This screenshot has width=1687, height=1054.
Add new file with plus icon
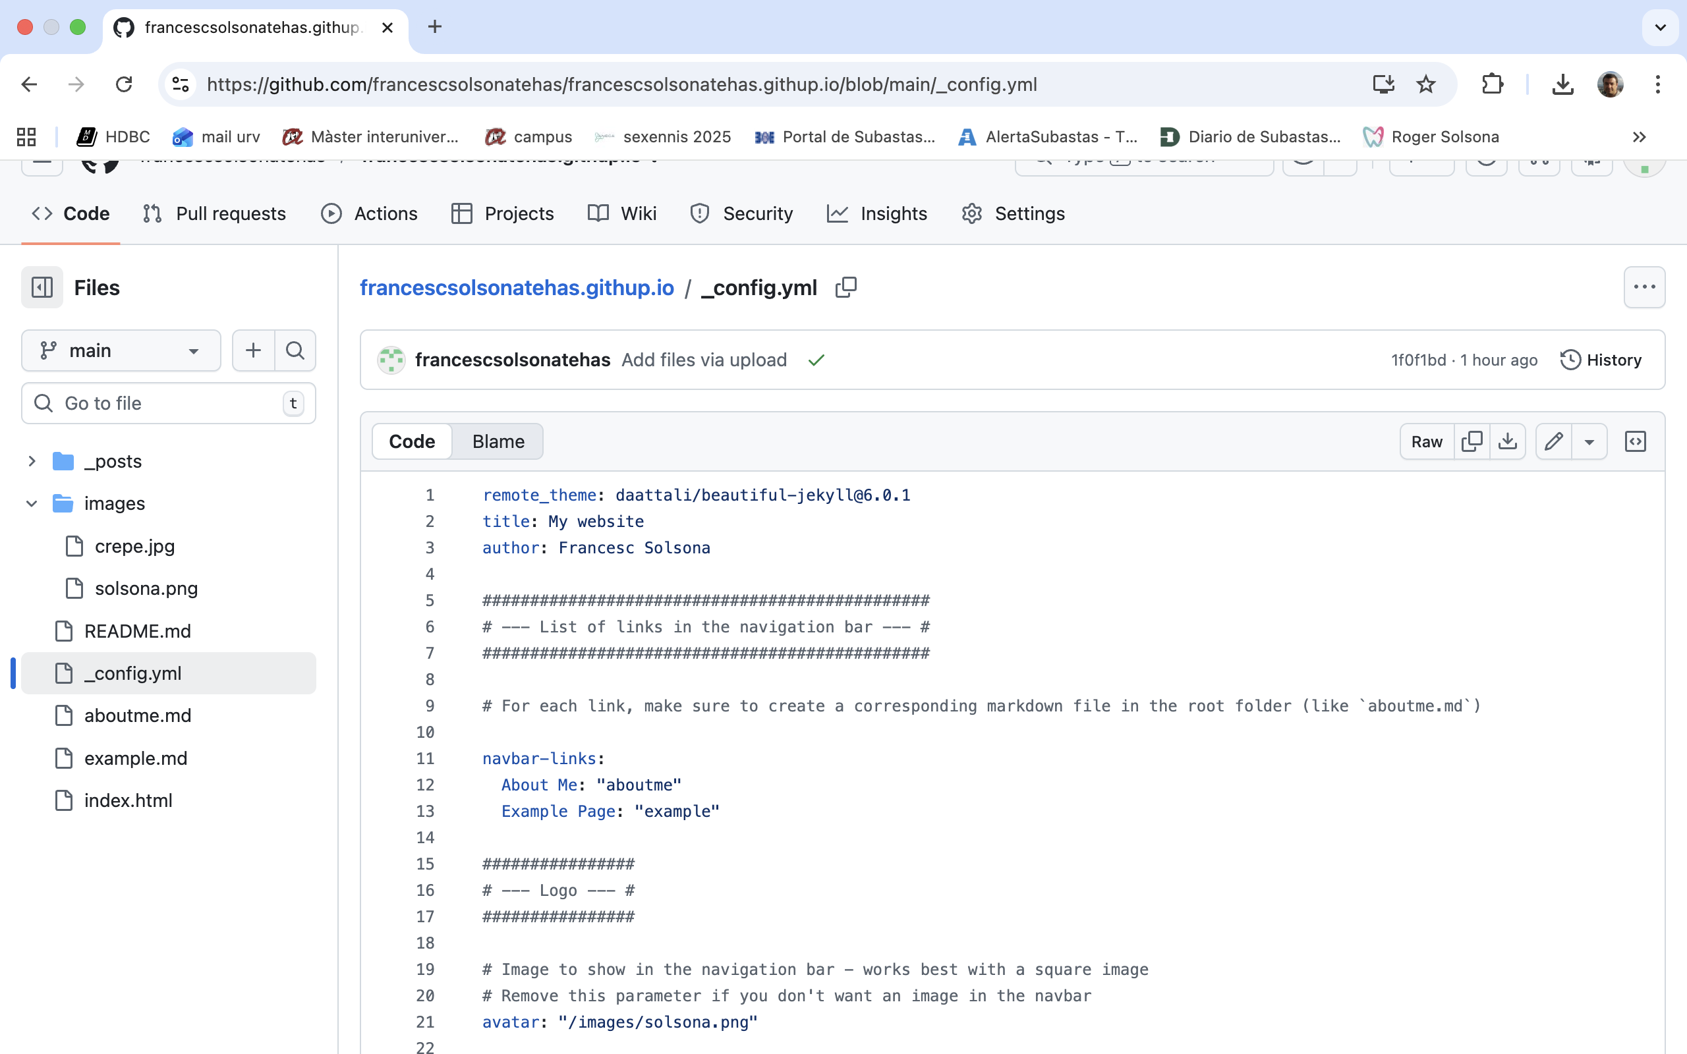coord(253,350)
